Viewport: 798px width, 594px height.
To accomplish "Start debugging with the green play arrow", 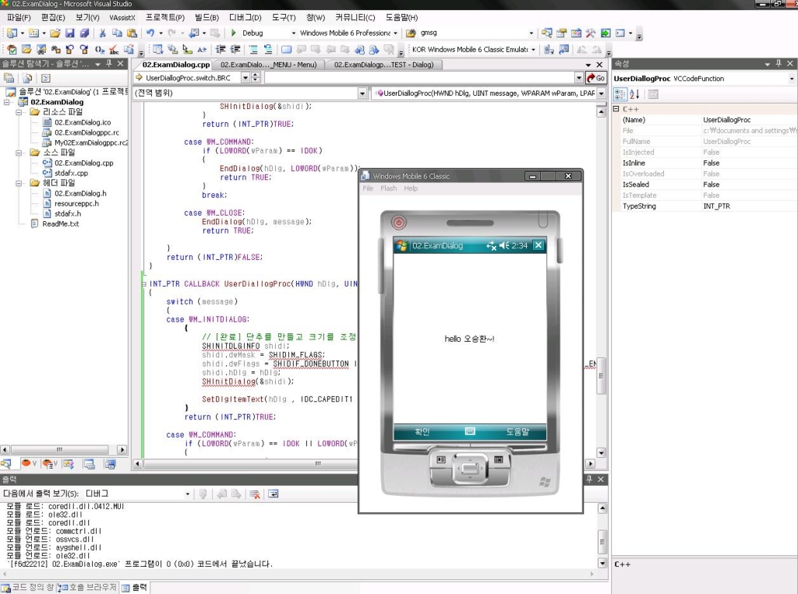I will pos(234,33).
